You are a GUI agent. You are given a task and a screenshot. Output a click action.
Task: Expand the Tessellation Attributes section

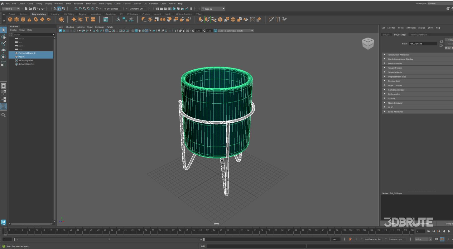coord(398,55)
